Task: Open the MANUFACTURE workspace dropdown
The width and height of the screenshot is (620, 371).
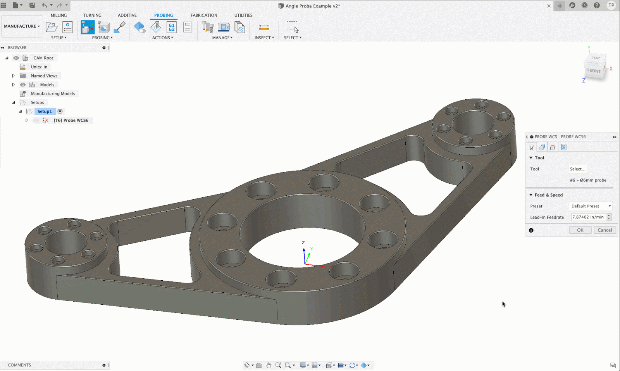Action: (x=22, y=26)
